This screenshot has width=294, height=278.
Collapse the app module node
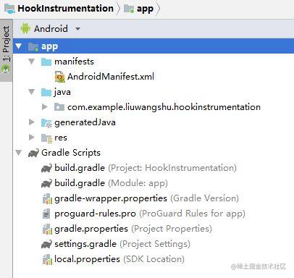click(19, 46)
